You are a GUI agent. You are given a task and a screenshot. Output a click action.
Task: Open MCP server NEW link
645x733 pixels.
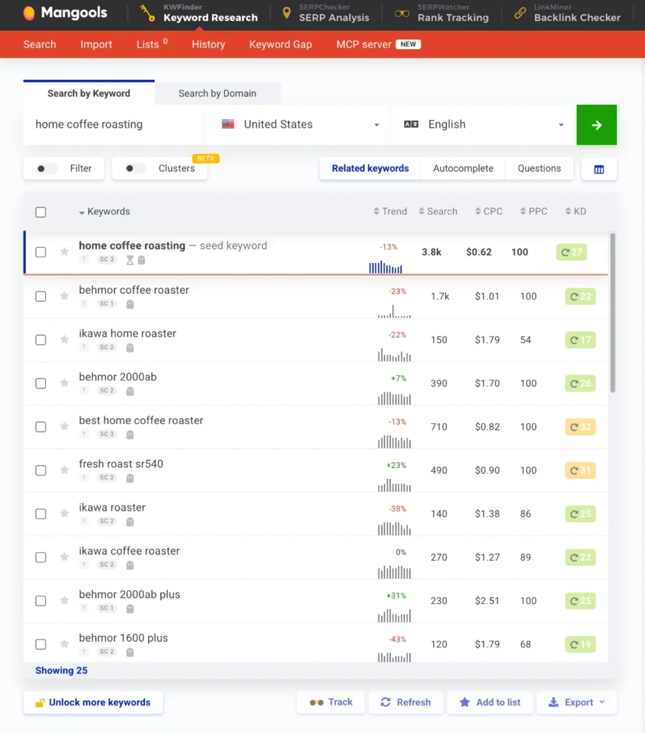click(378, 45)
